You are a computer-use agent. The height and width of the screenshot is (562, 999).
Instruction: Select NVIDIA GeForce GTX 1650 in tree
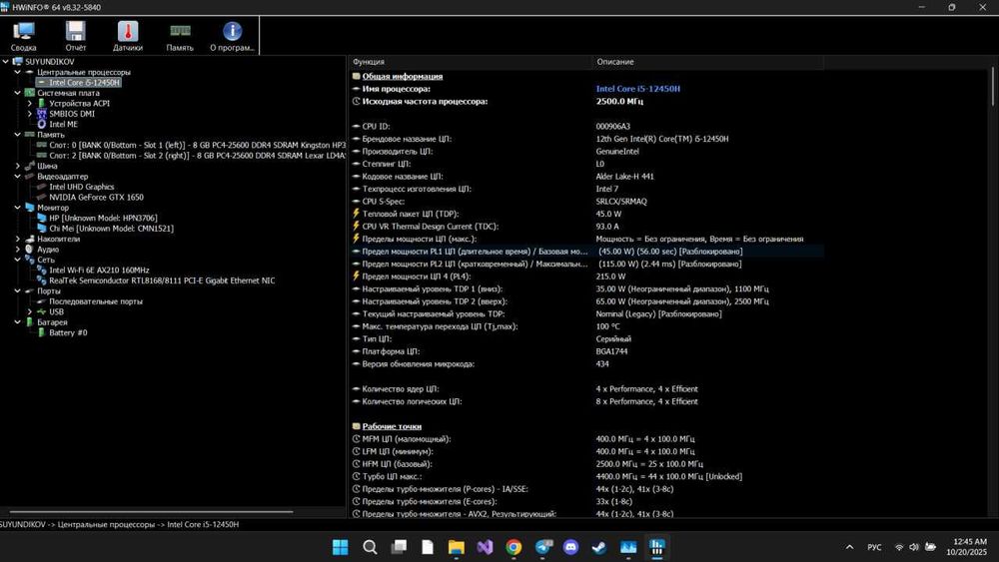[96, 197]
